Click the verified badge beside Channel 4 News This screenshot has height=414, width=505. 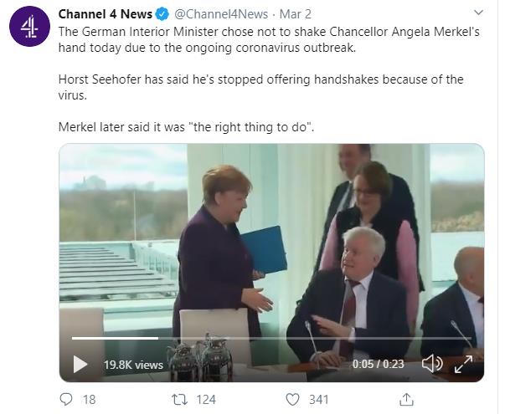(162, 13)
